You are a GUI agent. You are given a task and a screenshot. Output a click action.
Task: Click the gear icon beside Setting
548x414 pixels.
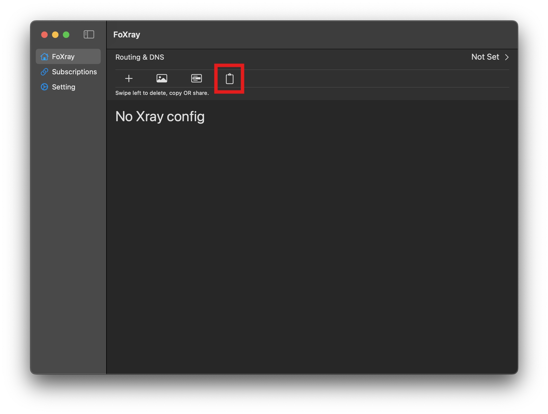(44, 87)
